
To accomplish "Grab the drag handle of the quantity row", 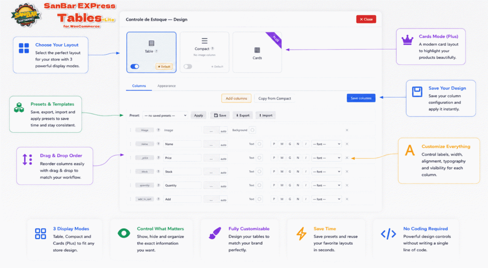I will coord(131,185).
